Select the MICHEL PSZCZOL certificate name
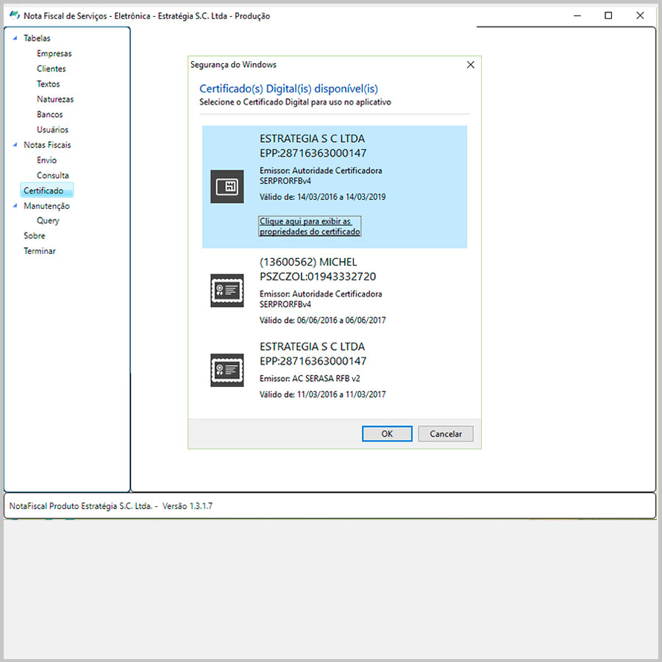This screenshot has width=662, height=662. [318, 269]
